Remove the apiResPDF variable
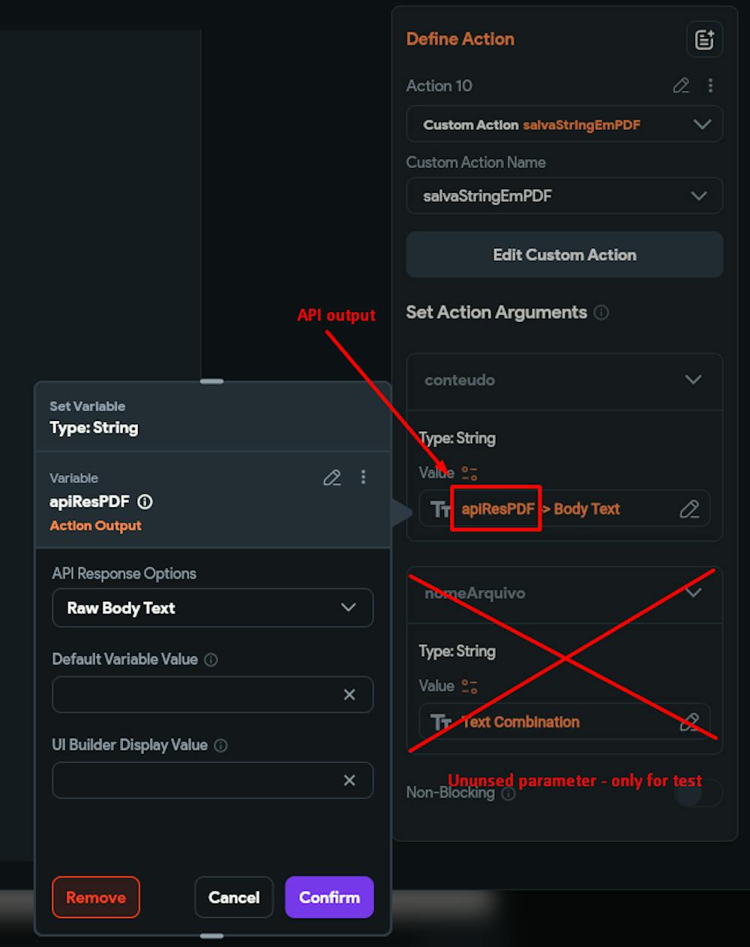The image size is (750, 947). click(96, 897)
